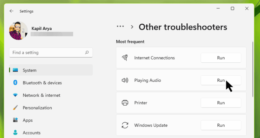Select Personalization in the sidebar

[x=37, y=108]
